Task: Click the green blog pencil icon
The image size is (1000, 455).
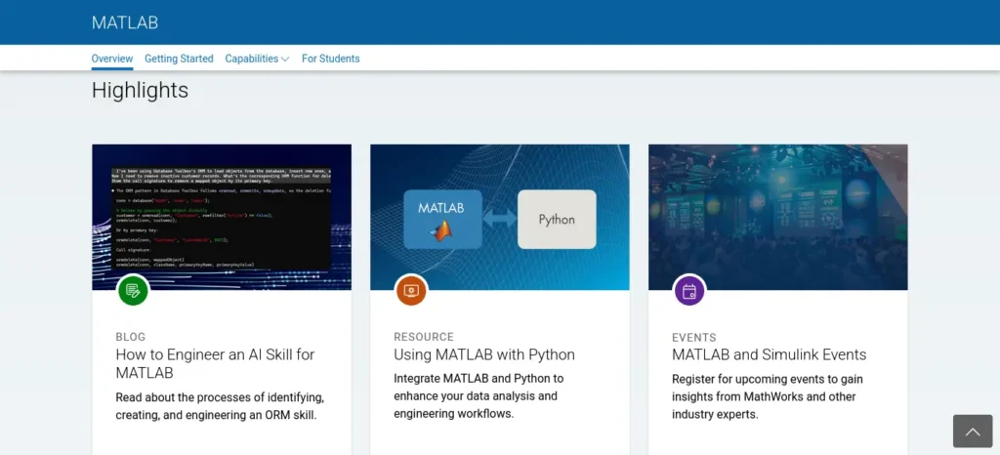Action: click(133, 291)
